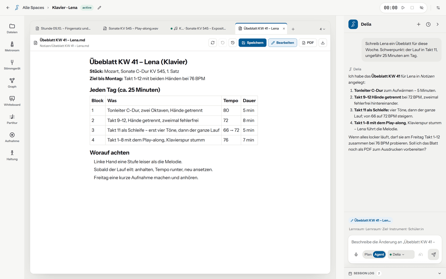This screenshot has height=279, width=446.
Task: Select the Agent mode toggle
Action: (379, 255)
